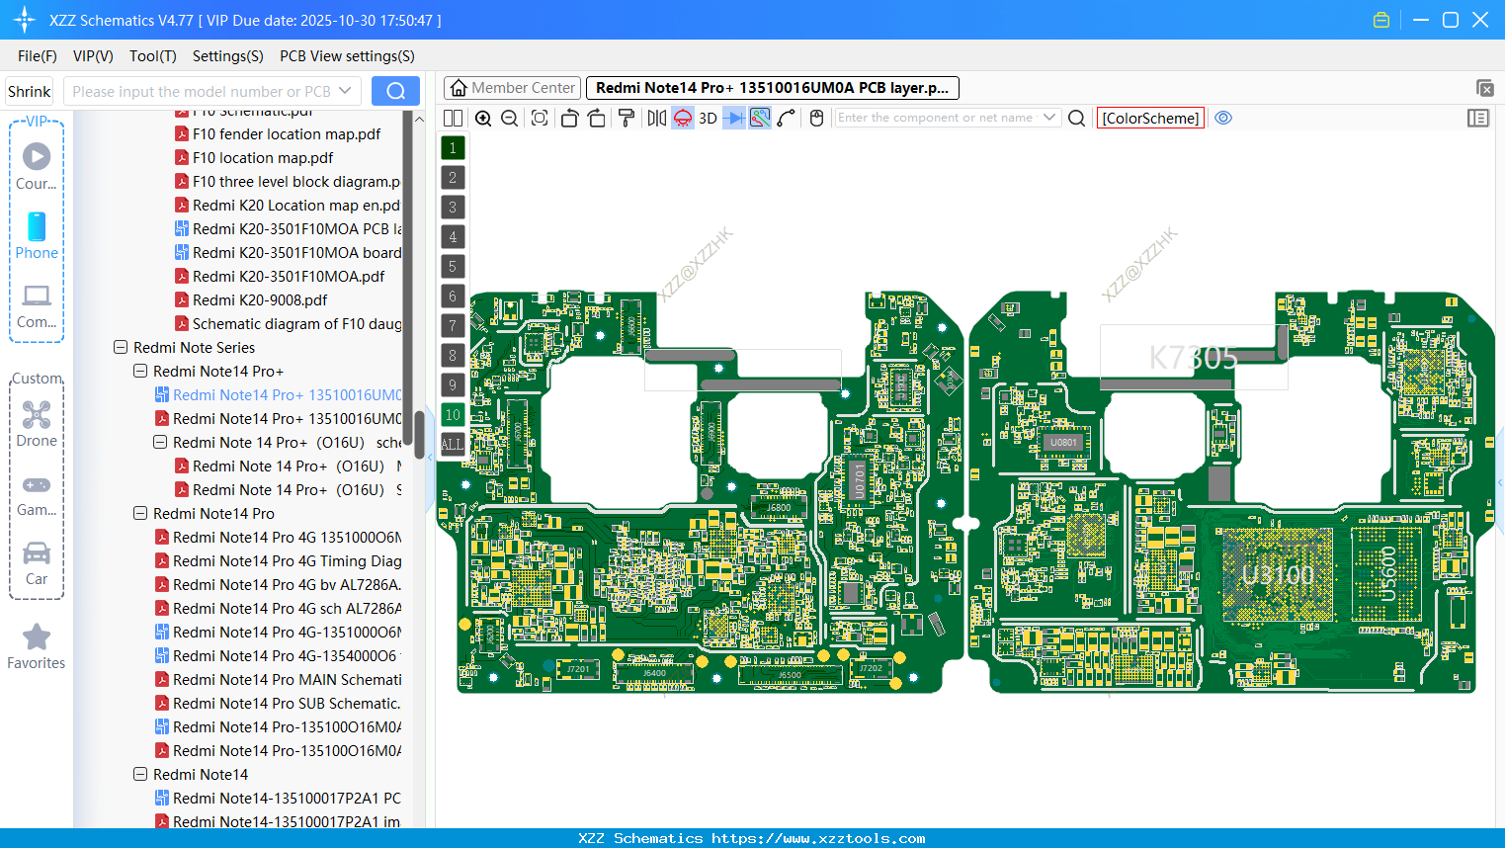Select the Zoom In tool
The width and height of the screenshot is (1505, 848).
483,118
